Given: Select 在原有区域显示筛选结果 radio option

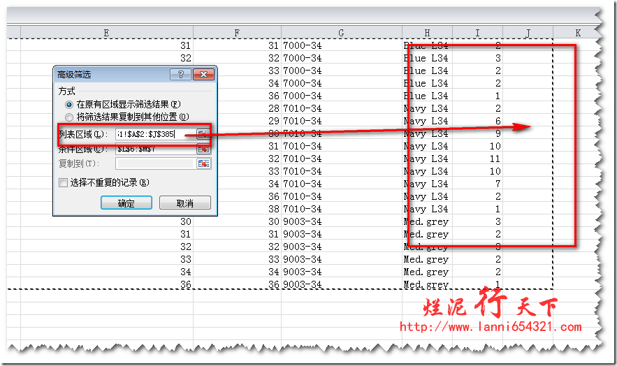Looking at the screenshot, I should [69, 104].
